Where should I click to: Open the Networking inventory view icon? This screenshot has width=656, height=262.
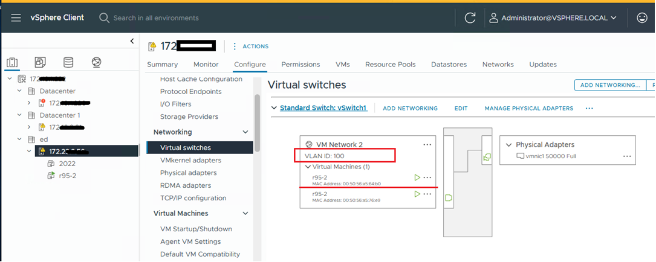coord(96,62)
